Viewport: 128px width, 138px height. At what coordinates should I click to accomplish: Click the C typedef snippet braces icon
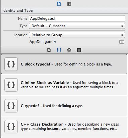11,106
